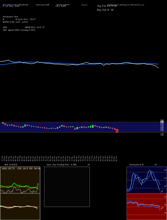Click the MACD chart below the ADX chart

(x=20, y=207)
